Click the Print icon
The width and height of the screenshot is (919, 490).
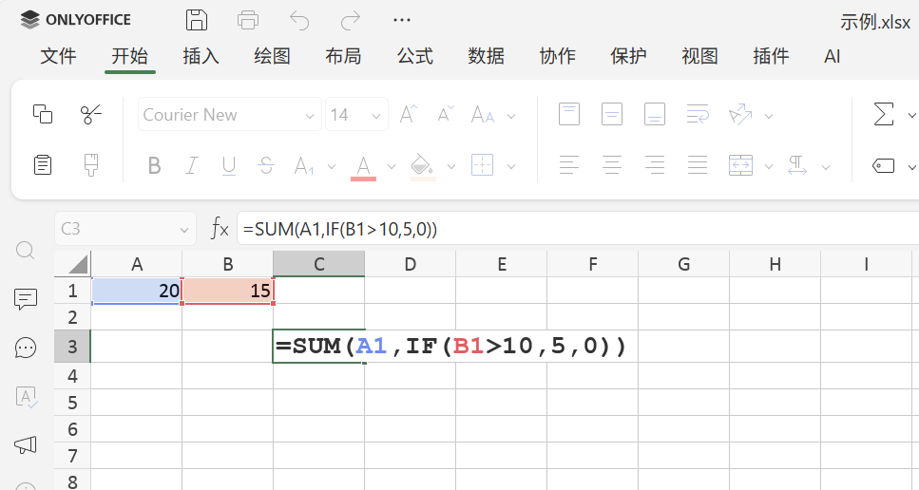(248, 20)
